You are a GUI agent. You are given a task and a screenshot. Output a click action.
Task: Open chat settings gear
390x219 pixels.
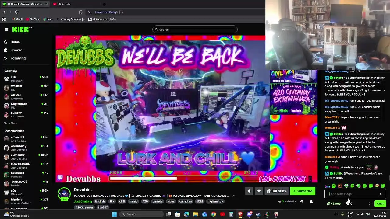[370, 203]
